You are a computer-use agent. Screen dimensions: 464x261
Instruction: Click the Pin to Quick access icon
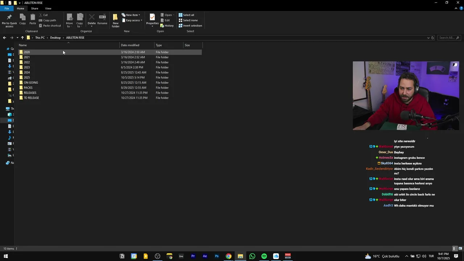click(9, 20)
